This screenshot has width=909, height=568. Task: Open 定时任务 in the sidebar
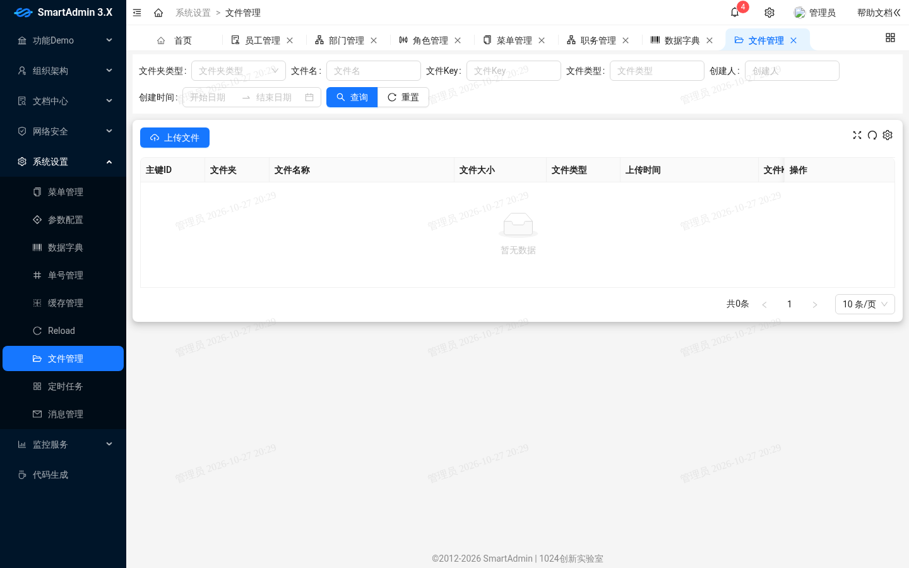click(63, 386)
